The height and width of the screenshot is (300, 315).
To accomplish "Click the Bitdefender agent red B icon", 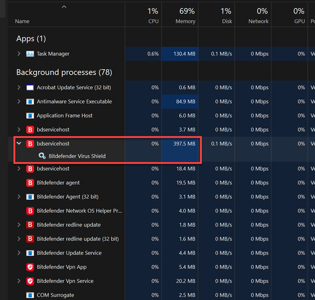I will (x=30, y=183).
